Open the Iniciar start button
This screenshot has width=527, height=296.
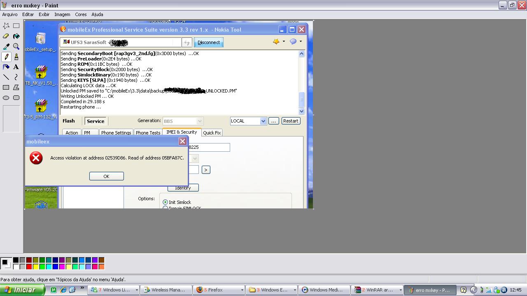click(22, 290)
